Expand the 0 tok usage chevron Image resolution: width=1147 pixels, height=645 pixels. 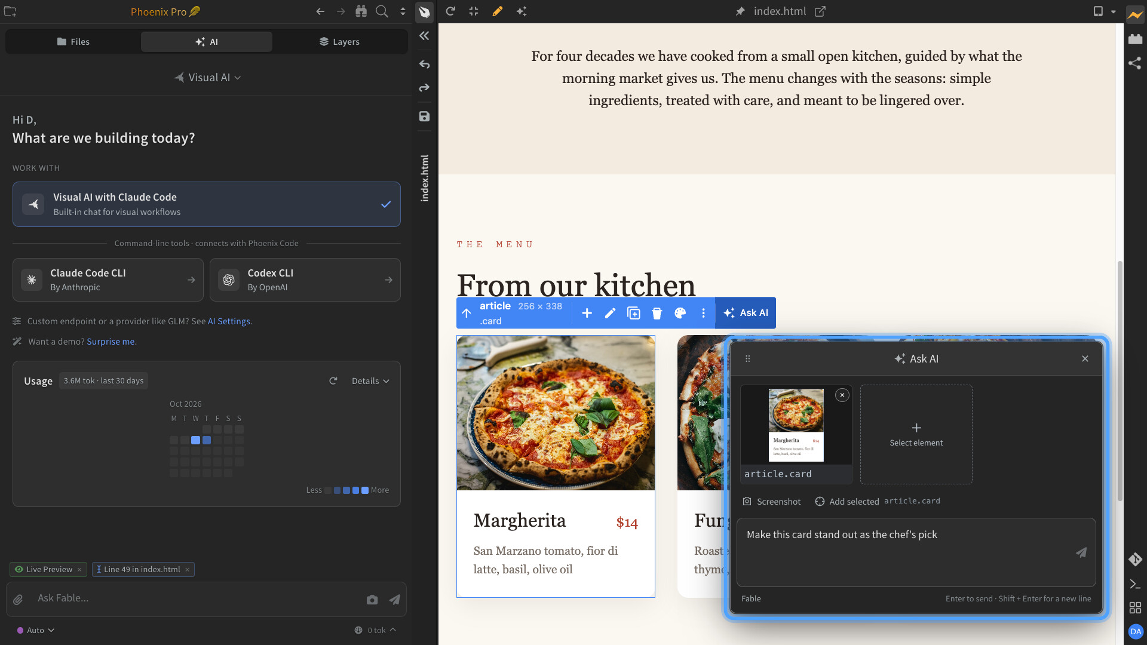[393, 629]
